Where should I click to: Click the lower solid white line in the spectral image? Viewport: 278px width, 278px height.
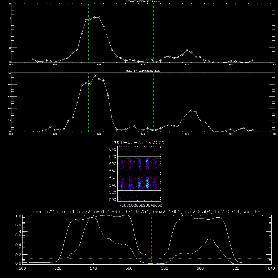coord(139,190)
